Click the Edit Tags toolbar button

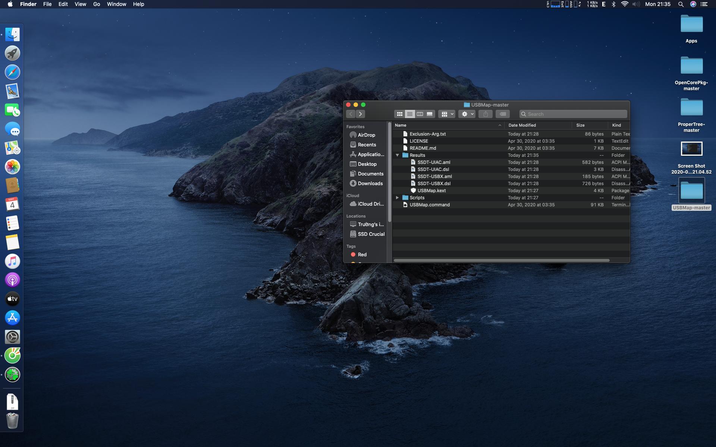pyautogui.click(x=503, y=114)
